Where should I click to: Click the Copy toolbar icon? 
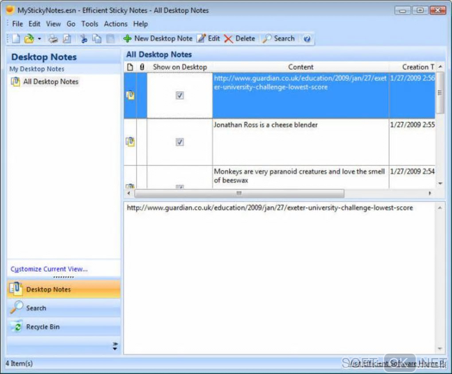click(97, 39)
